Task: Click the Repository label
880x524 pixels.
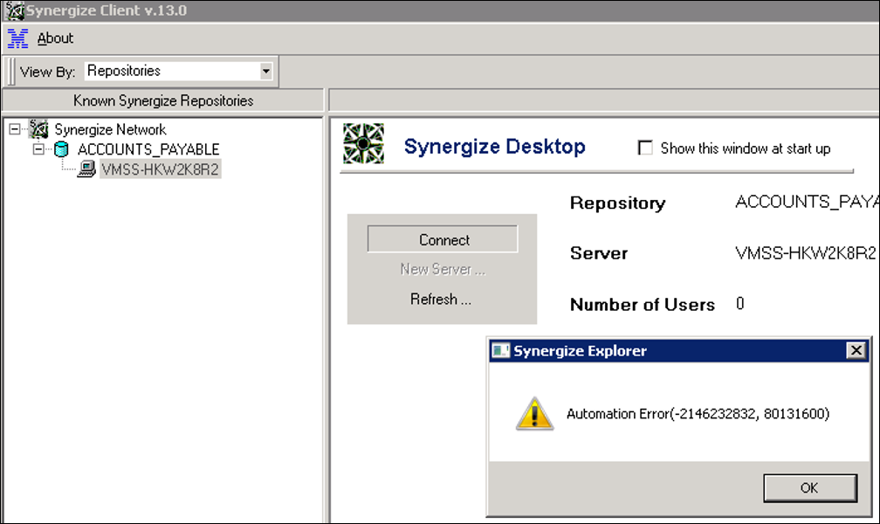Action: pos(618,203)
